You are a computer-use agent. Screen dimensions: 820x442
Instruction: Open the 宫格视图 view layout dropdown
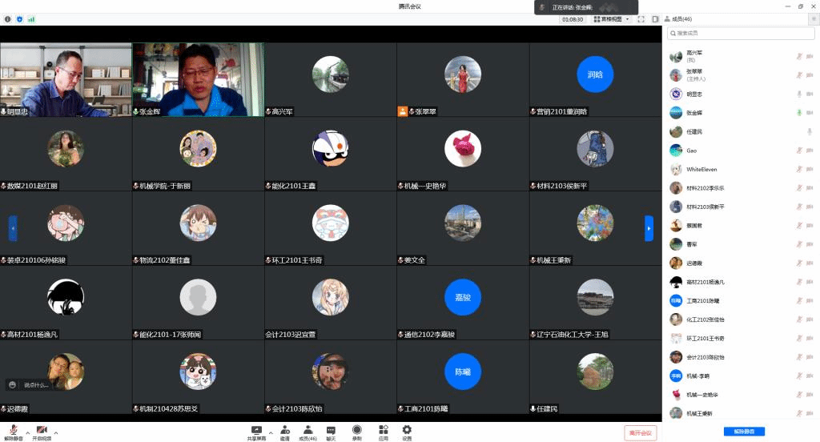point(612,18)
